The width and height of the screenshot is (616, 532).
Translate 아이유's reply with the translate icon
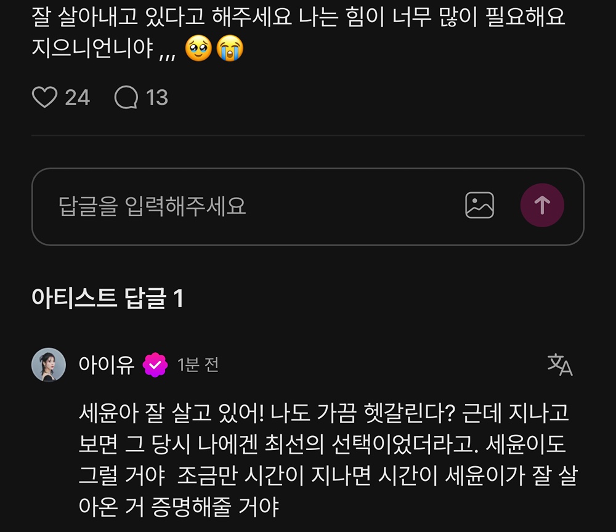click(x=560, y=365)
